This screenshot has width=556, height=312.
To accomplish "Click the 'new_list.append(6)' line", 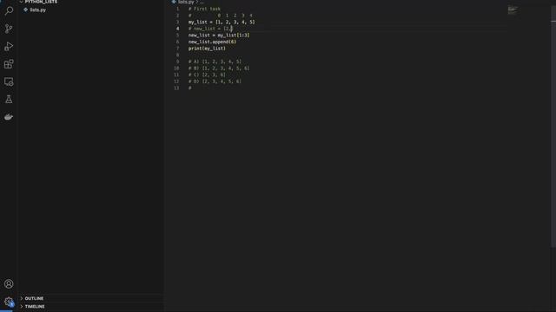I will (x=212, y=42).
